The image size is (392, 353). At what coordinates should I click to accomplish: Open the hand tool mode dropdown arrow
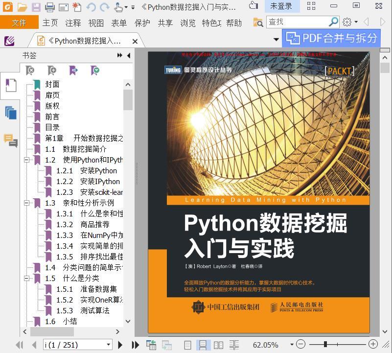click(126, 7)
